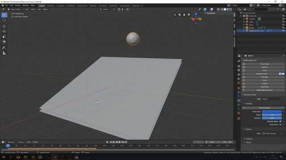Click the timeline play button
The height and width of the screenshot is (160, 286).
pyautogui.click(x=120, y=142)
